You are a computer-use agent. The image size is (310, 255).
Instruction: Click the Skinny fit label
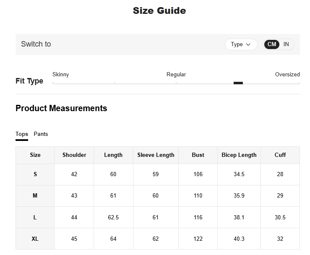[x=61, y=75]
